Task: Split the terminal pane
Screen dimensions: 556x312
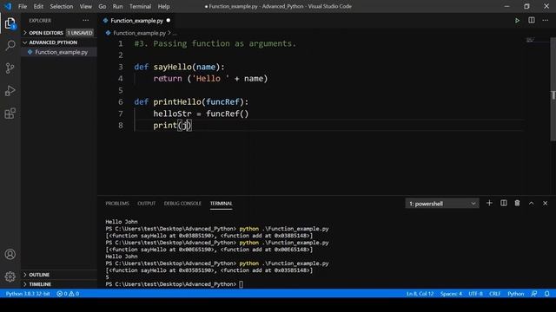Action: pos(504,203)
